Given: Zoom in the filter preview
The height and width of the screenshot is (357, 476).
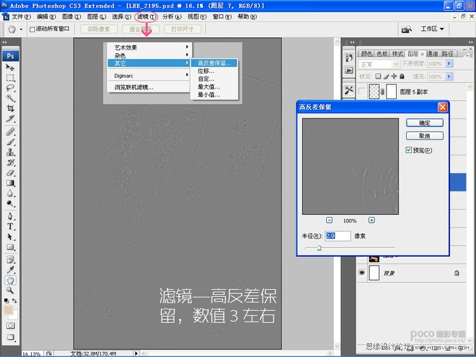Looking at the screenshot, I should [371, 220].
